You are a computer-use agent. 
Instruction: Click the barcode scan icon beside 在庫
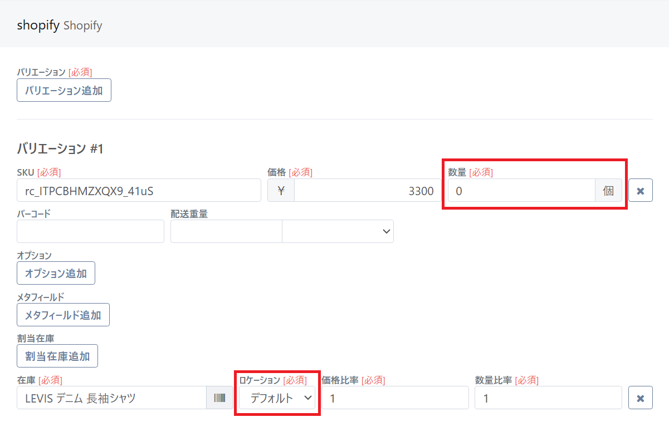tap(220, 398)
